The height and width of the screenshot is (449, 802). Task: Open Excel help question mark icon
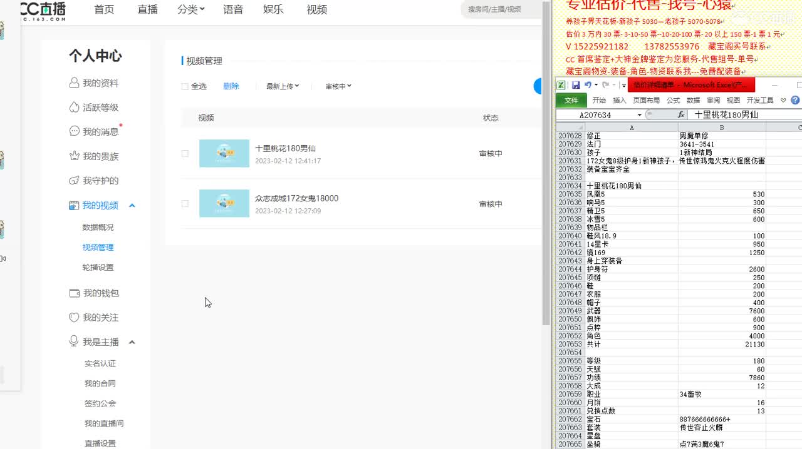tap(795, 100)
